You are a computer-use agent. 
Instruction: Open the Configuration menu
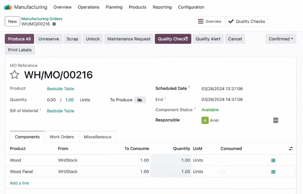click(191, 7)
